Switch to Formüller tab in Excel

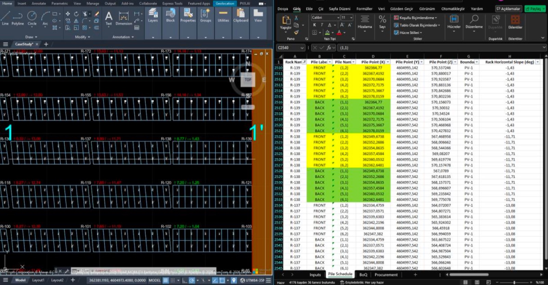coord(364,9)
